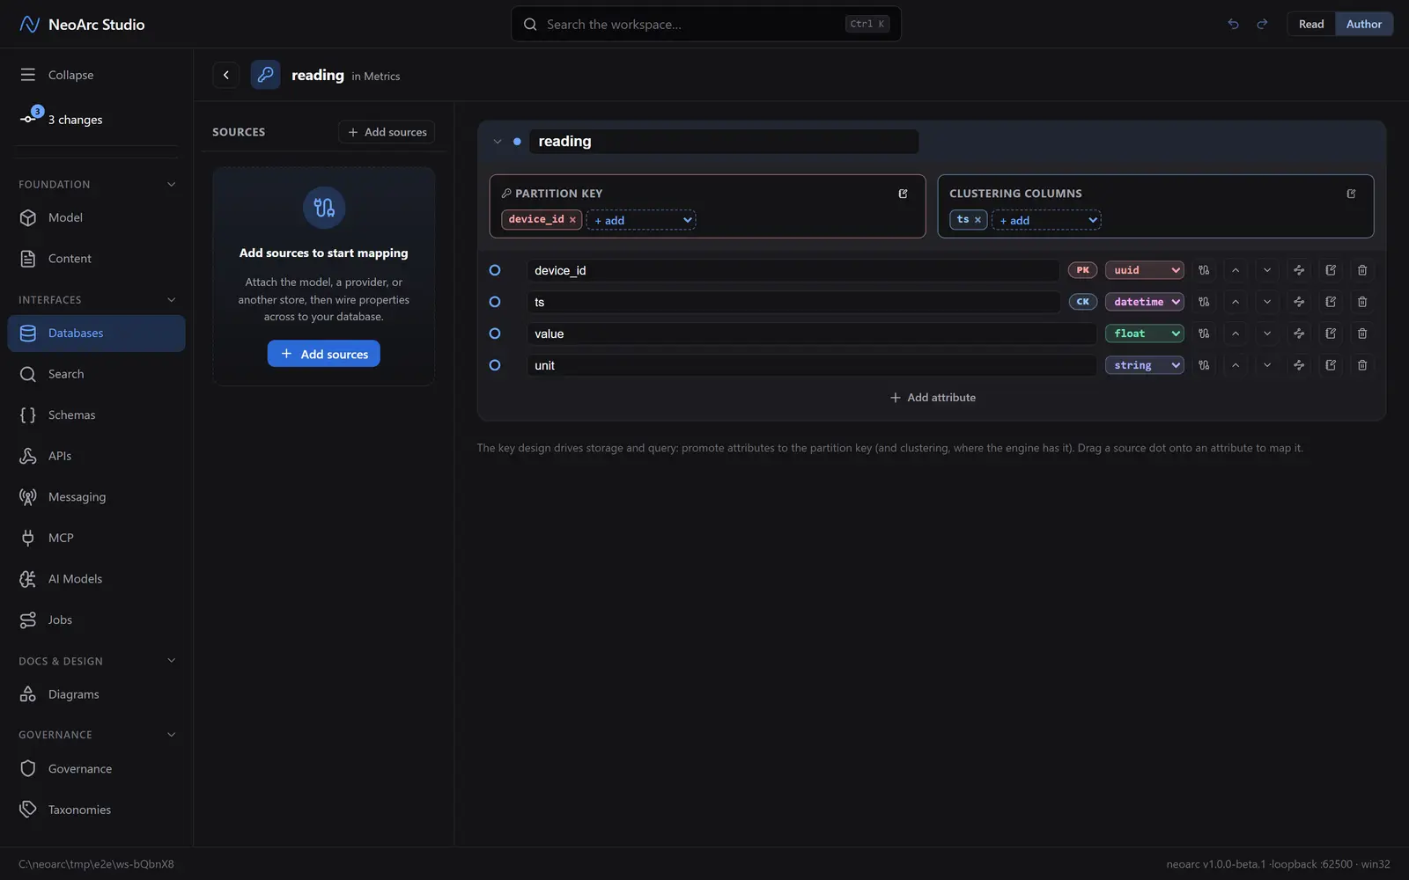Go back using the left chevron button
The height and width of the screenshot is (880, 1409).
226,75
